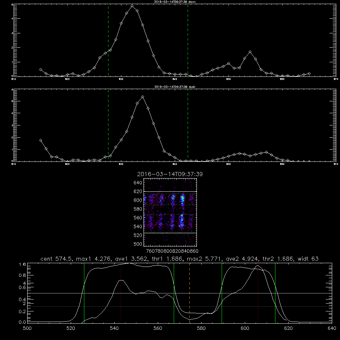Click the timestamp title above the heat-map image
This screenshot has height=340, width=340.
[170, 174]
